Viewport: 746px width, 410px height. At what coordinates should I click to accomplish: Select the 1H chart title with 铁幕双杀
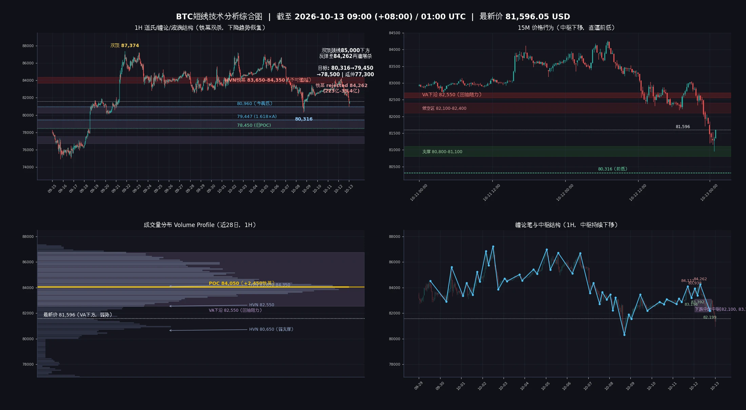(x=201, y=28)
